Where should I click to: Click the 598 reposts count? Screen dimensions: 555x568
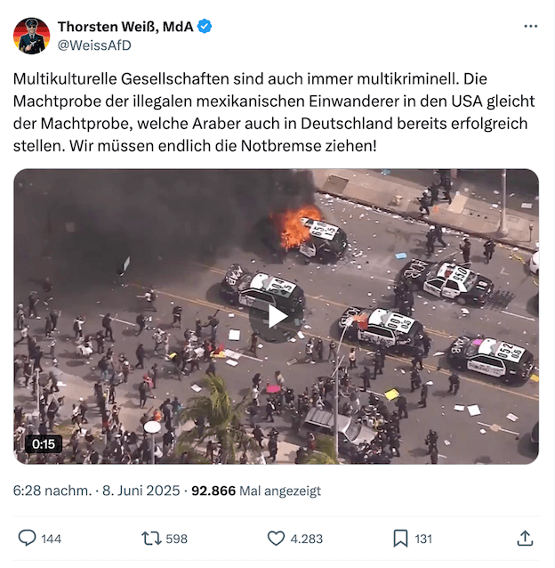pos(177,539)
